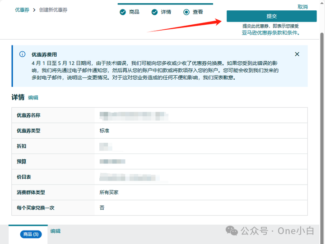
Task: Click the 商品 step label in progress bar
Action: point(134,12)
